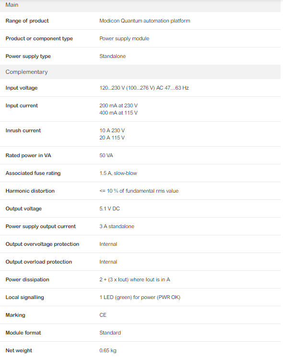The image size is (283, 358).
Task: Select the Power dissipation formula text
Action: coord(135,280)
